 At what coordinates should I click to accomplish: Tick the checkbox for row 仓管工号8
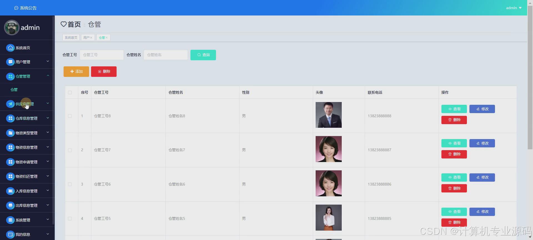pos(70,116)
